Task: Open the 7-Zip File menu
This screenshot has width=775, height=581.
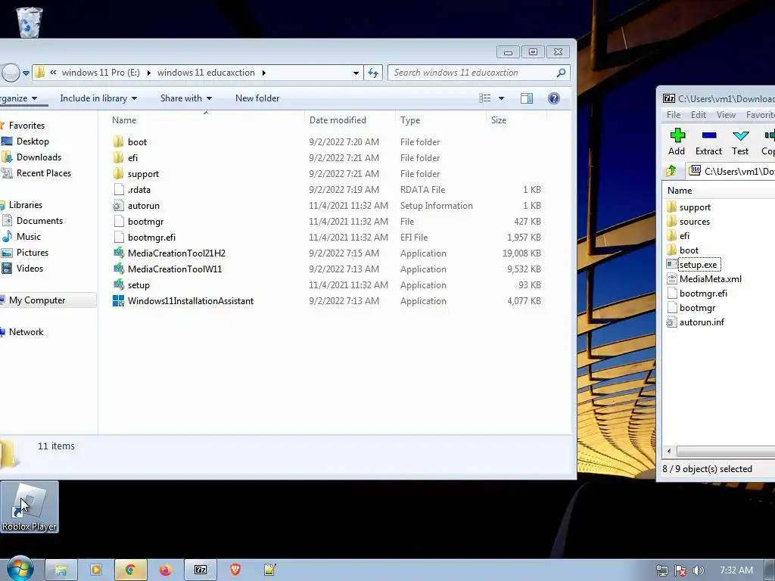Action: point(673,115)
